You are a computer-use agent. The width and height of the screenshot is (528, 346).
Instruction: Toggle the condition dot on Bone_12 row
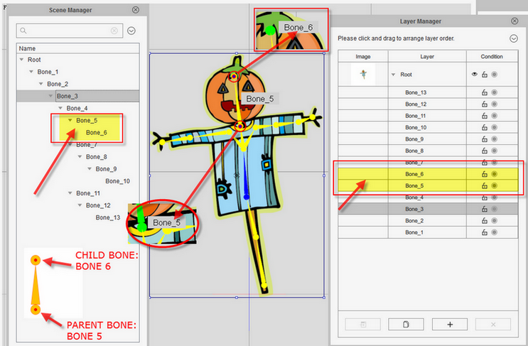[494, 104]
